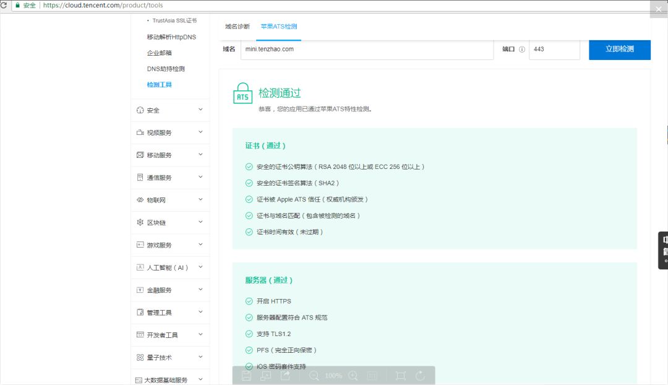Click the 通信服务 sidebar icon

point(140,178)
